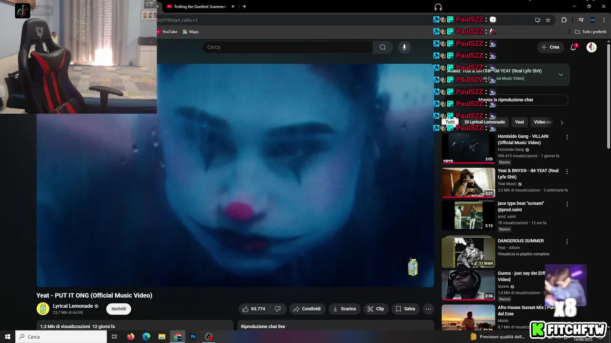Open Afro House Sunset Mix thumbnail
The image size is (611, 343).
click(468, 318)
